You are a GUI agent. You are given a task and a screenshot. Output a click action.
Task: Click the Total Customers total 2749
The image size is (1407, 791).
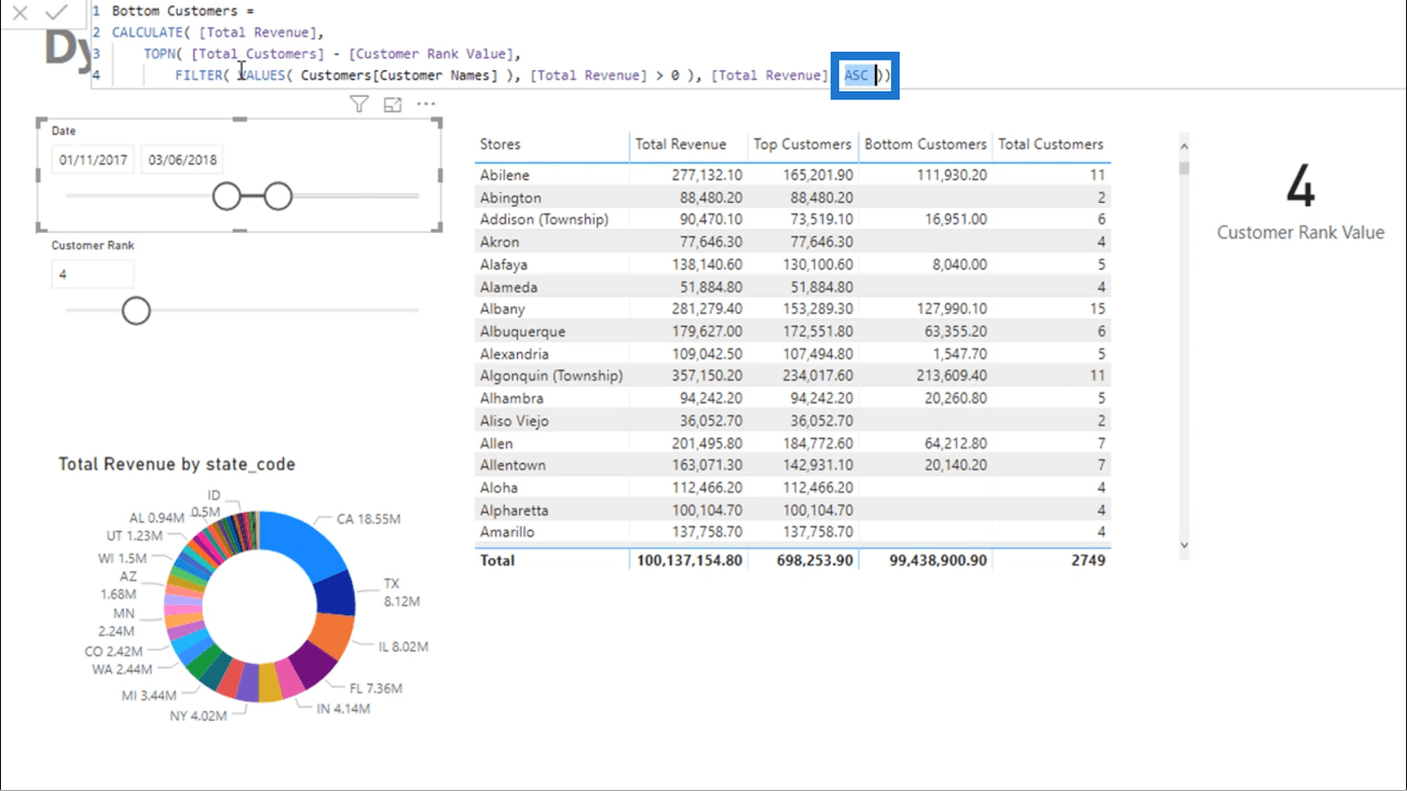1088,560
